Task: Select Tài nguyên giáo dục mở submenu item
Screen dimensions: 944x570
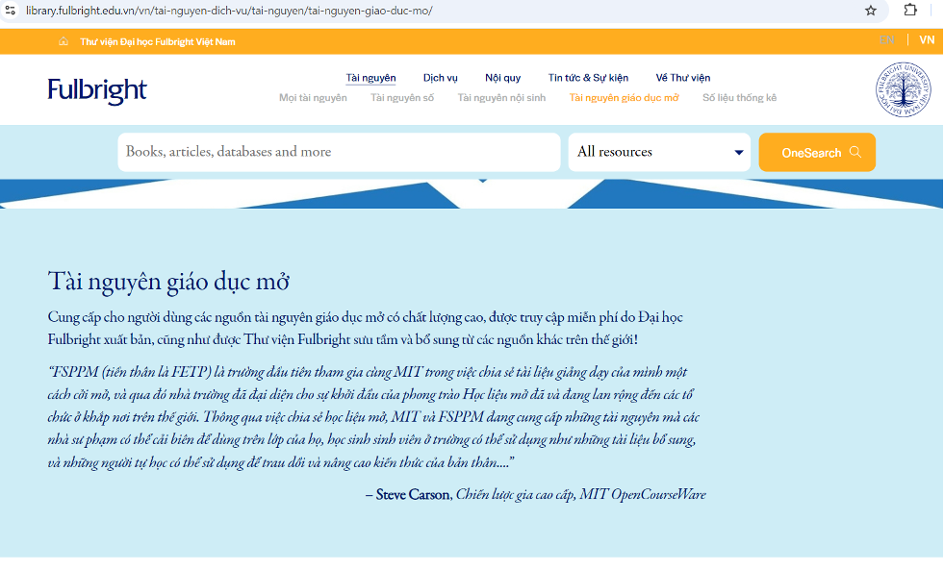Action: click(x=625, y=97)
